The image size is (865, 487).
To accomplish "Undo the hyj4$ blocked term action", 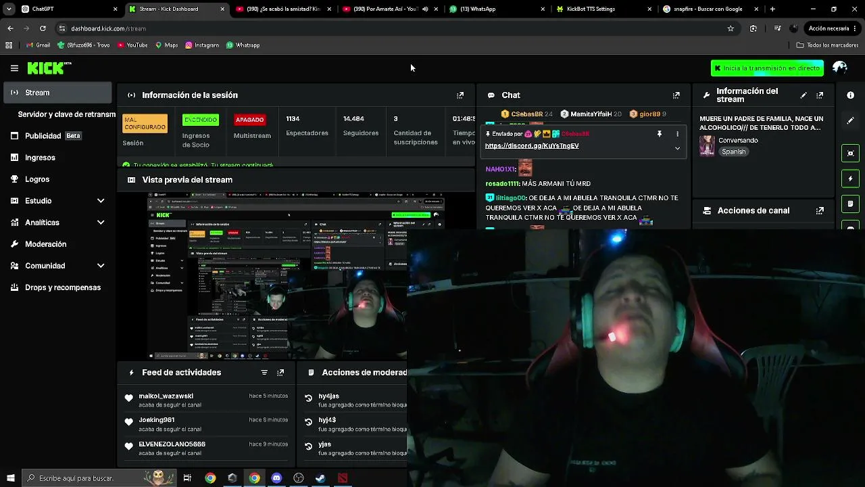I will coord(309,422).
